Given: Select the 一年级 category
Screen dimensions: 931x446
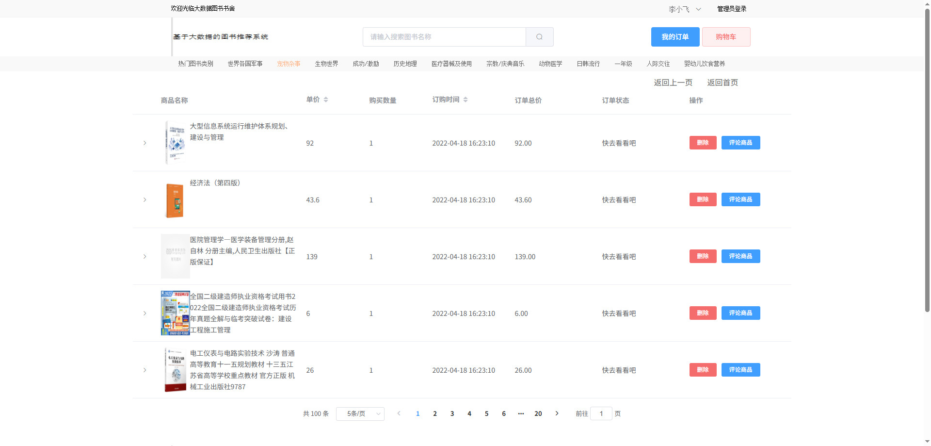Looking at the screenshot, I should pyautogui.click(x=623, y=64).
